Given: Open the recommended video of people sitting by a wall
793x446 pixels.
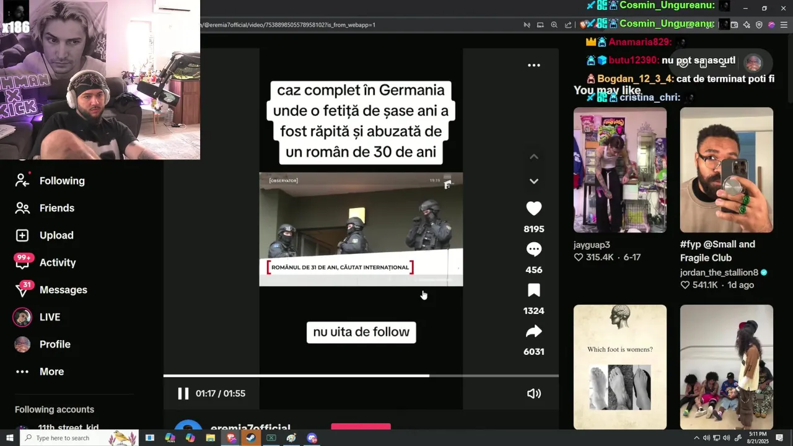Looking at the screenshot, I should point(726,367).
